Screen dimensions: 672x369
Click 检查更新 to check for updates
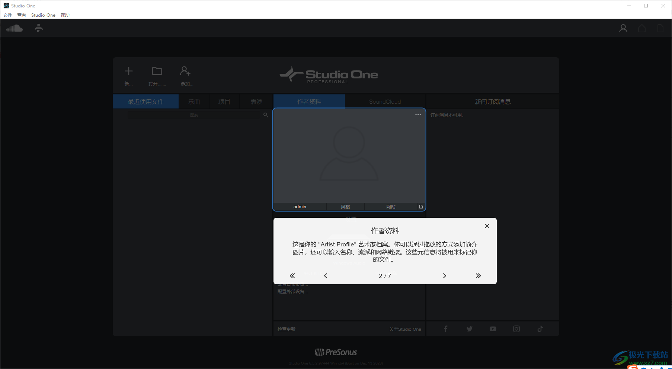286,329
